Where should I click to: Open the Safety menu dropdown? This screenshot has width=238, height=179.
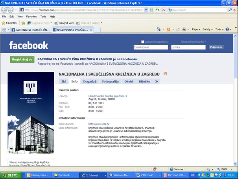[x=207, y=29]
